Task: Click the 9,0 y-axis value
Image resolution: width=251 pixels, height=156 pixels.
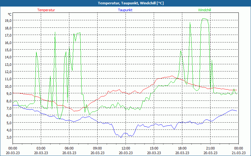Action: (9, 94)
